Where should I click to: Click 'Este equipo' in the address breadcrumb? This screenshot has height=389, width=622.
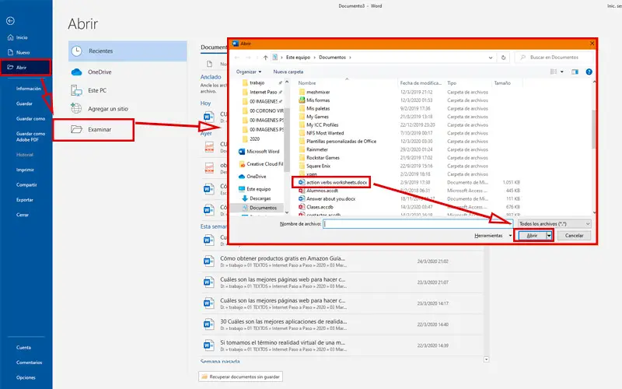pos(299,58)
